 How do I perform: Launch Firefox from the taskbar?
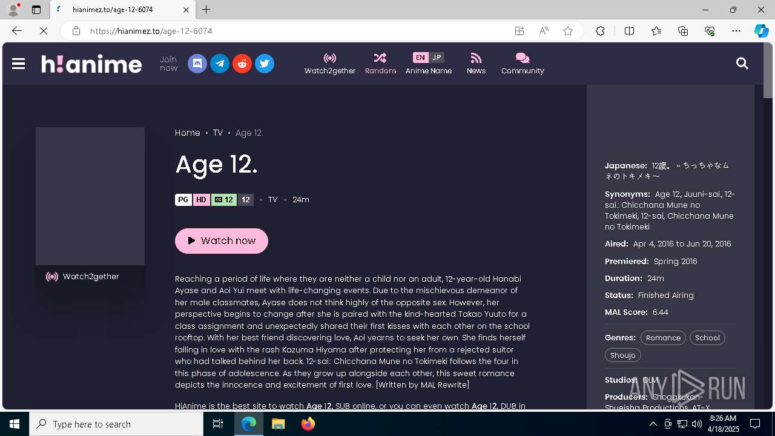[308, 424]
